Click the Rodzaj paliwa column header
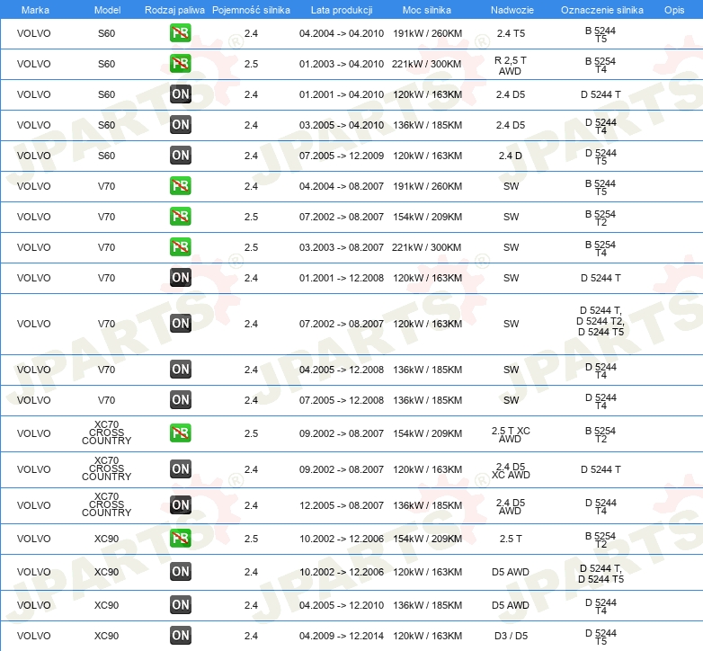This screenshot has width=703, height=651. click(x=174, y=10)
